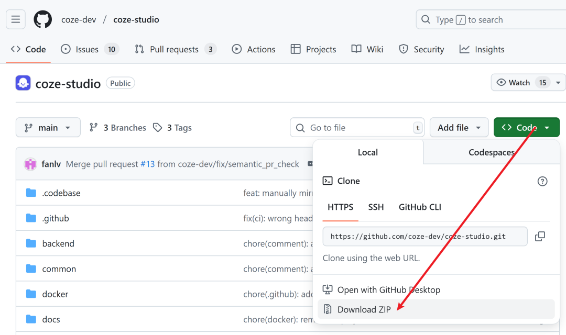Select the GitHub CLI clone tab
This screenshot has height=335, width=566.
(x=420, y=207)
